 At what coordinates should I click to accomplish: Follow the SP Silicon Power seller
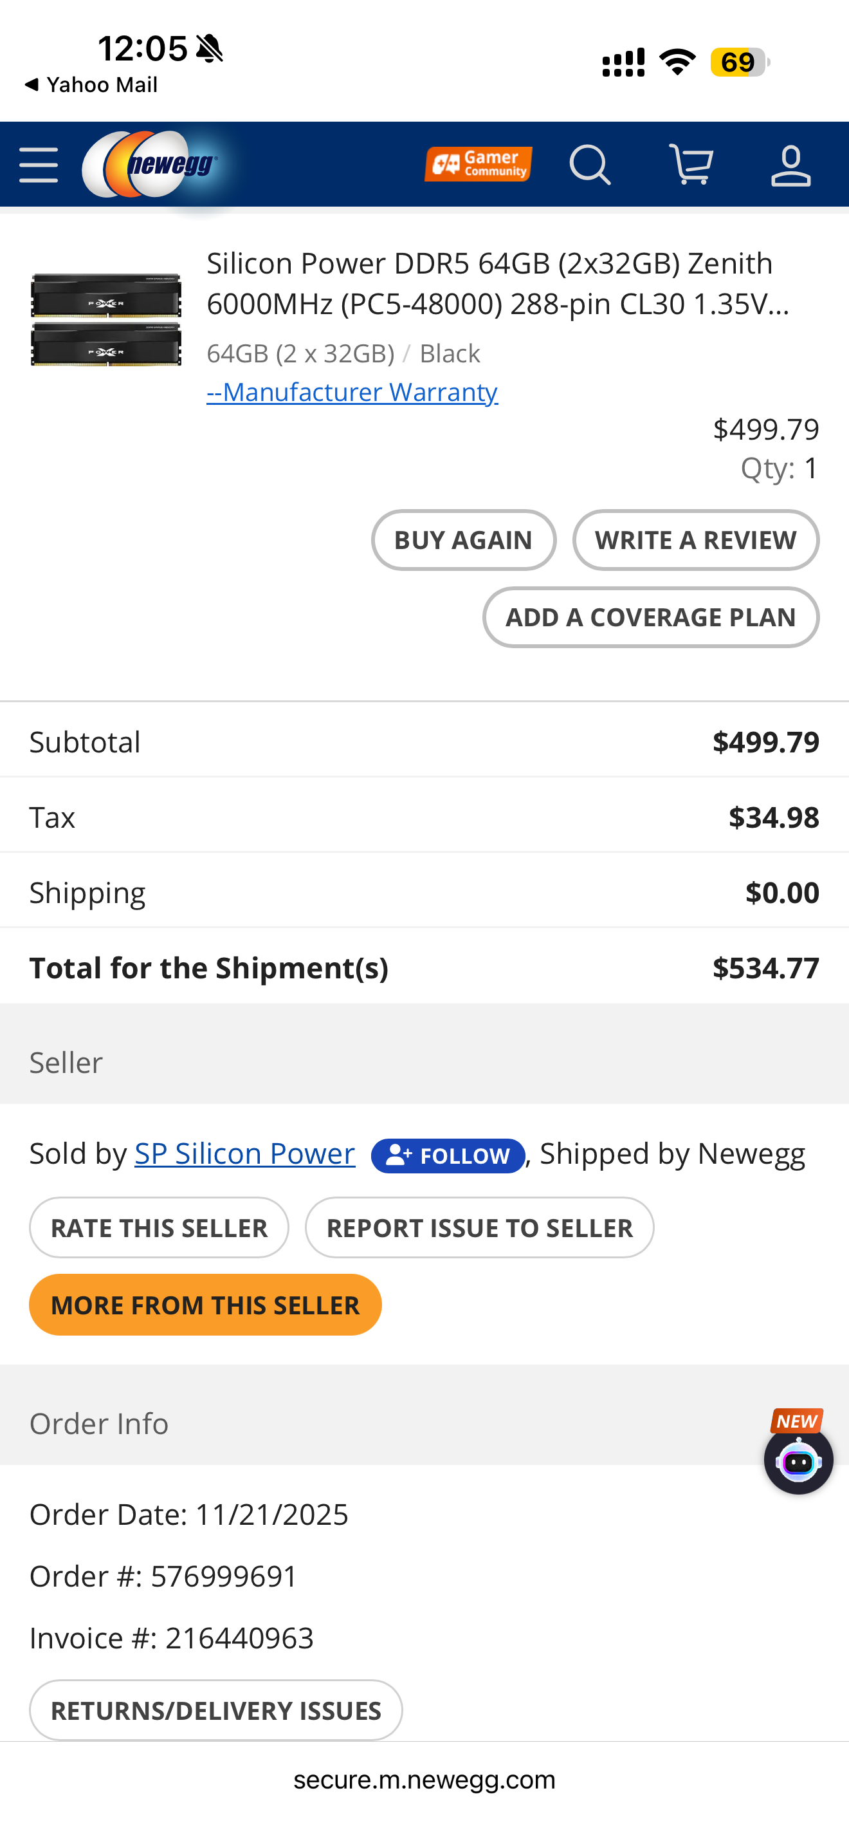pyautogui.click(x=448, y=1156)
